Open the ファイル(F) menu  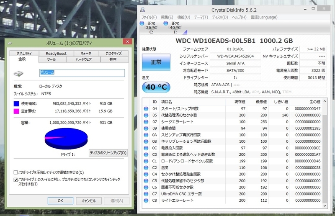click(149, 17)
